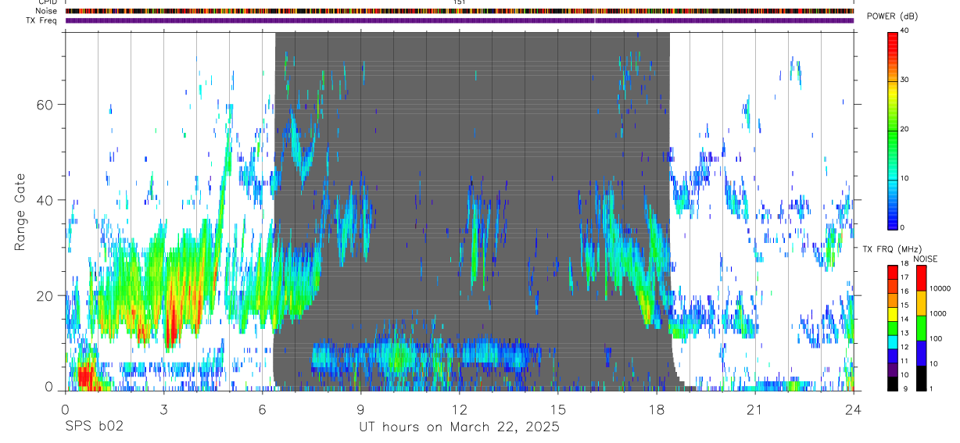Viewport: 960px width, 443px height.
Task: Pick the red top segment of noise scale
Action: coord(921,278)
